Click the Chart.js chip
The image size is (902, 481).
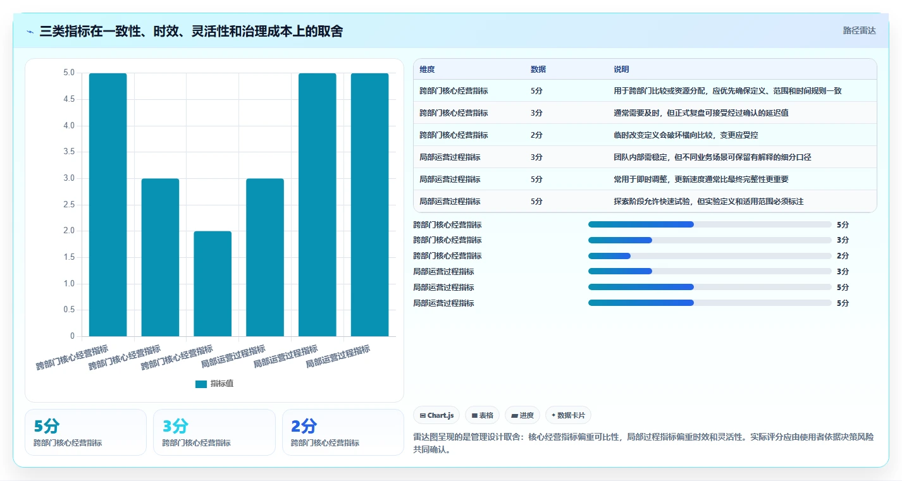(436, 415)
